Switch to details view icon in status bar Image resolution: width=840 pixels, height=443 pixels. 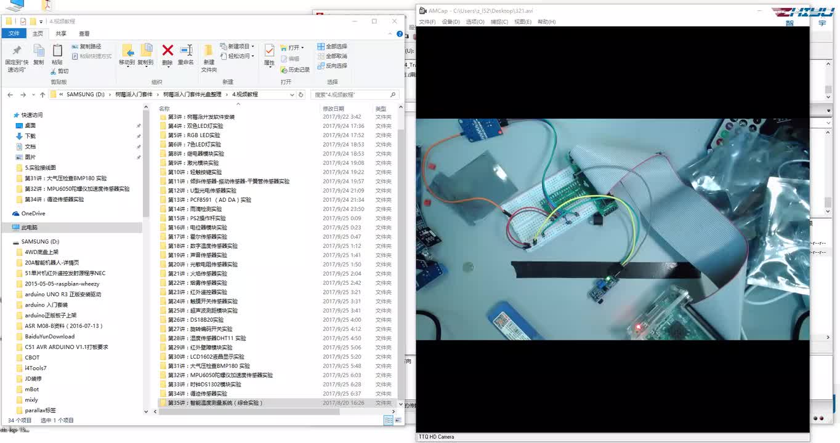[x=389, y=420]
